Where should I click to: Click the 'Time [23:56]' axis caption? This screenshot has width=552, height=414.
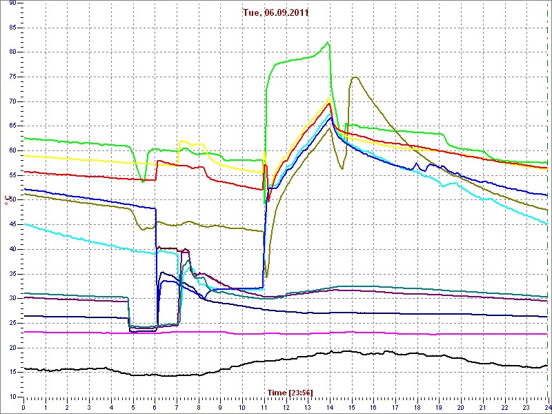click(x=290, y=392)
